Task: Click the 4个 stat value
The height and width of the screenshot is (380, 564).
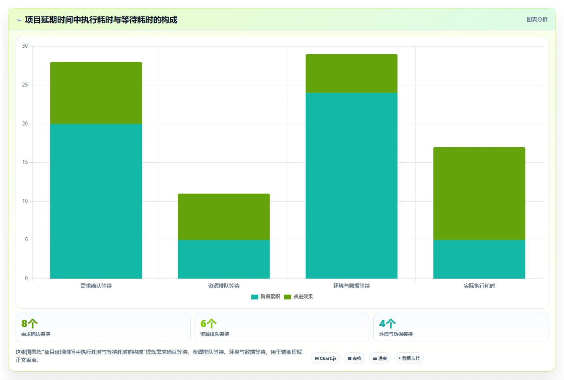Action: 387,323
